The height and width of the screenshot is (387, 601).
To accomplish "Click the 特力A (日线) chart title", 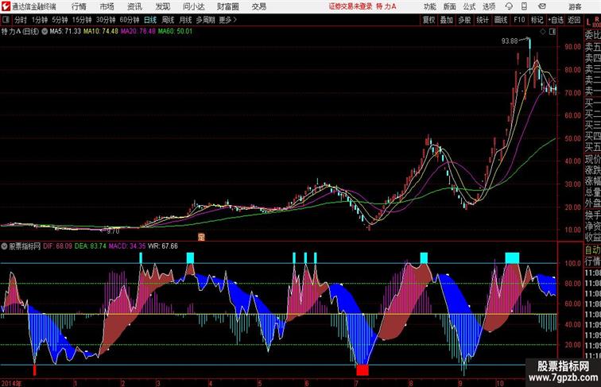I will 21,32.
